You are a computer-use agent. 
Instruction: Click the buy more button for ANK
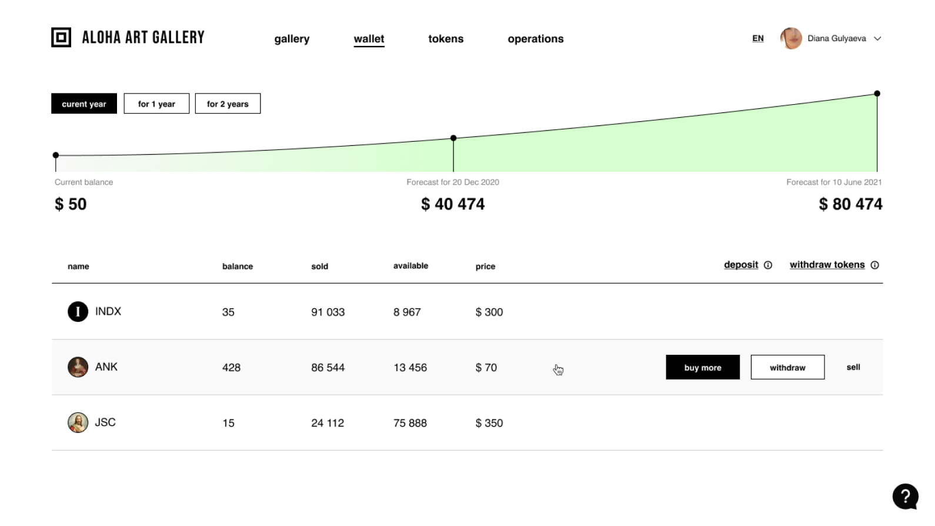[x=703, y=367]
